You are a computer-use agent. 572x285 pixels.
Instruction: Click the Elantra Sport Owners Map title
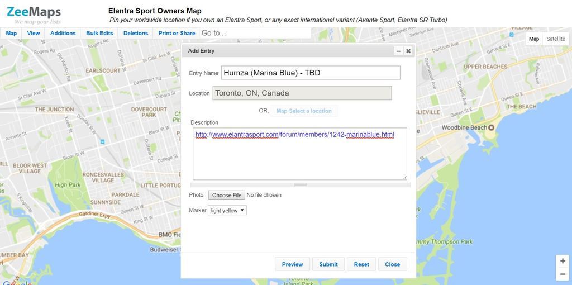pyautogui.click(x=155, y=11)
